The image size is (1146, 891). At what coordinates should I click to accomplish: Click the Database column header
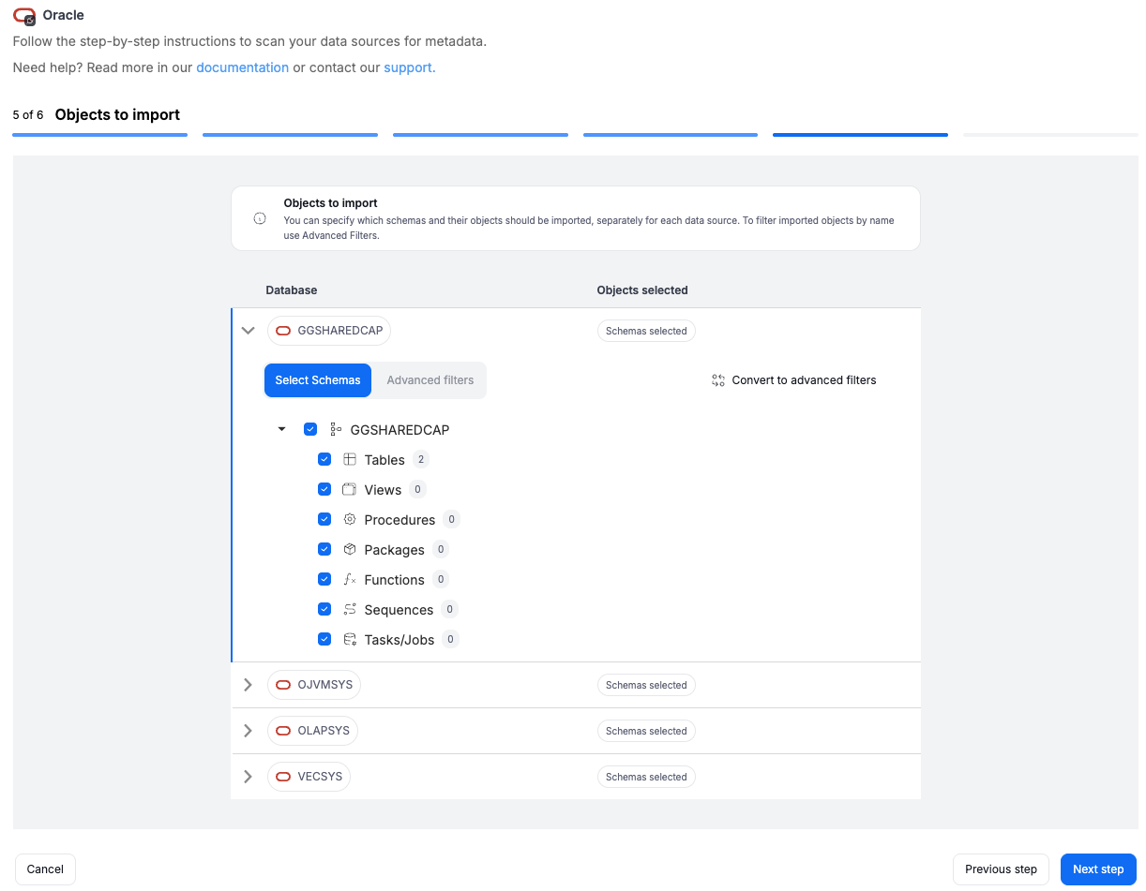click(x=292, y=290)
